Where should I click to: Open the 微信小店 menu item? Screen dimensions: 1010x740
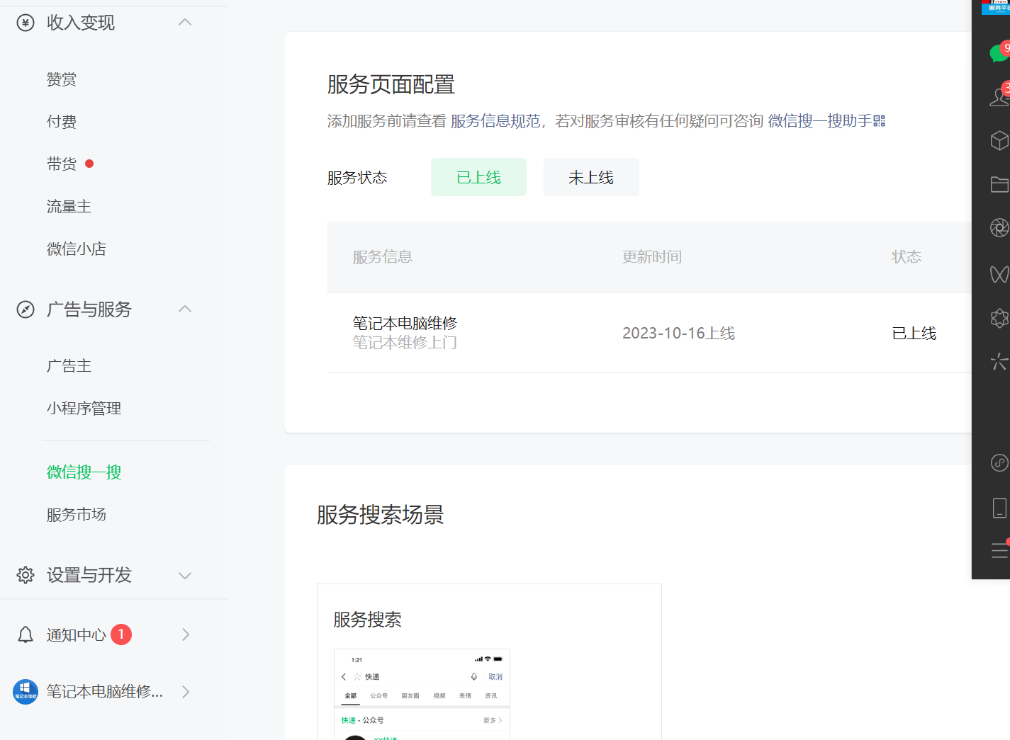pos(77,249)
